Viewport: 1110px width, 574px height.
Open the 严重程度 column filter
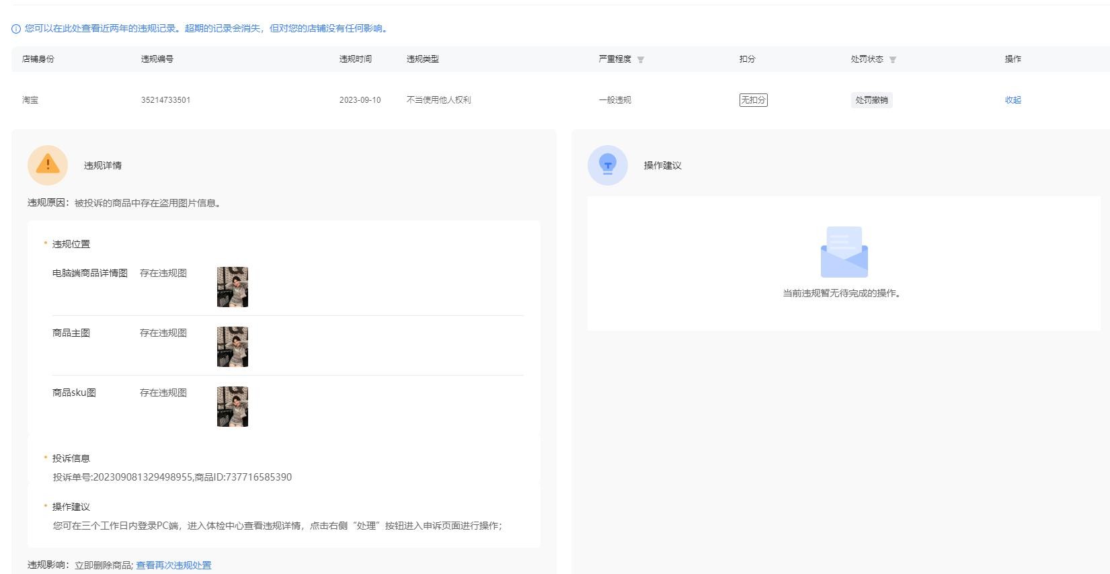coord(641,60)
